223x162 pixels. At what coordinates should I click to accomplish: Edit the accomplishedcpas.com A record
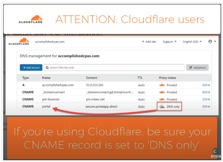pyautogui.click(x=206, y=85)
